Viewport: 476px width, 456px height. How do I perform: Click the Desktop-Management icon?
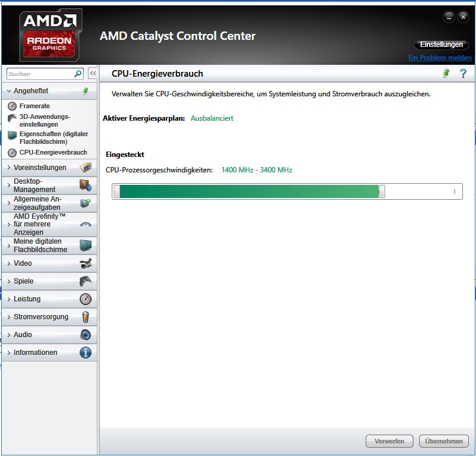point(86,185)
